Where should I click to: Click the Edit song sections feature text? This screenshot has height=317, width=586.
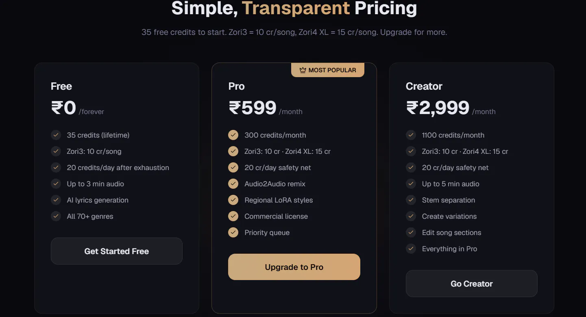[x=451, y=233]
